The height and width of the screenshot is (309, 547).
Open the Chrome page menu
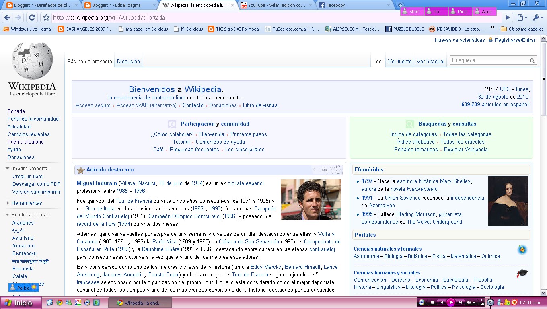coord(522,18)
